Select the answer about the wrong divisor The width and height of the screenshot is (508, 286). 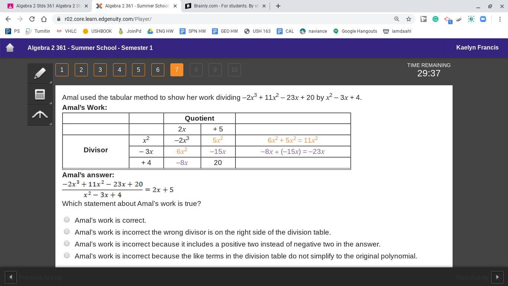(x=67, y=232)
